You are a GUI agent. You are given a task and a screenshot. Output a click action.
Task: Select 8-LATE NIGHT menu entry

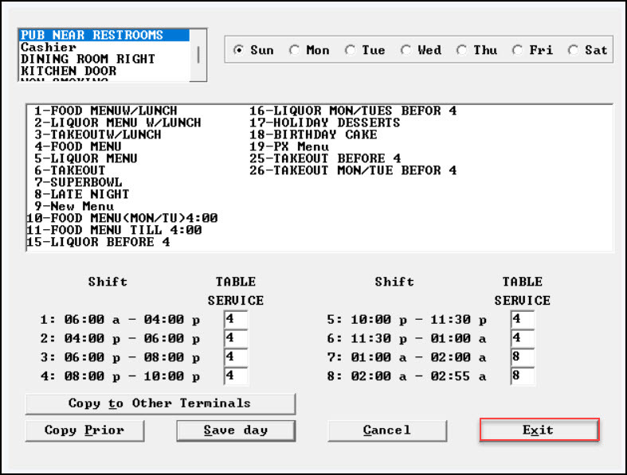pyautogui.click(x=81, y=194)
